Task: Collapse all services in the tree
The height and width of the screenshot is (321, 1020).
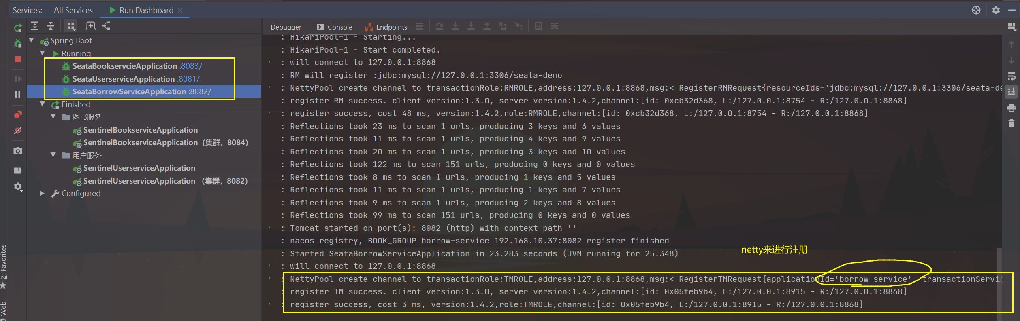Action: coord(51,26)
